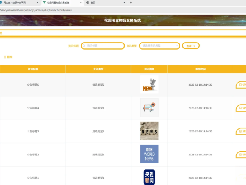Screen dimensions: 246x185
Task: Click the 删除 delete button
Action: tap(8, 57)
